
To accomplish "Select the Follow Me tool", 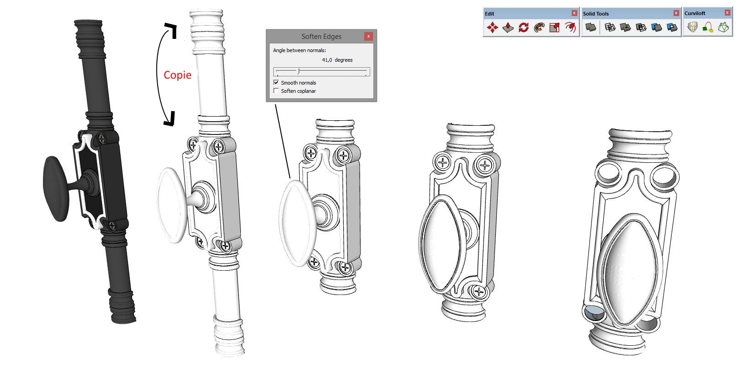I will pos(539,28).
